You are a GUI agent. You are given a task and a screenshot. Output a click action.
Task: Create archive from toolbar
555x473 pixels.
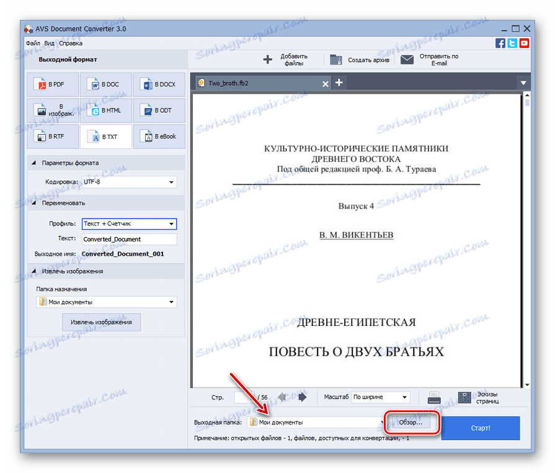click(360, 60)
